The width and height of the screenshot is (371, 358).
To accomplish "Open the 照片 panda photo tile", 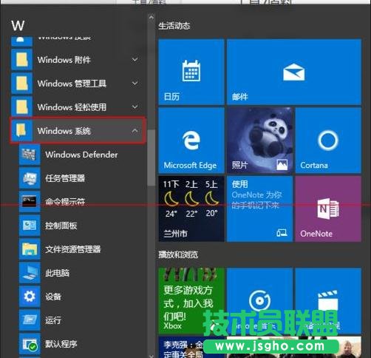I will click(x=259, y=141).
